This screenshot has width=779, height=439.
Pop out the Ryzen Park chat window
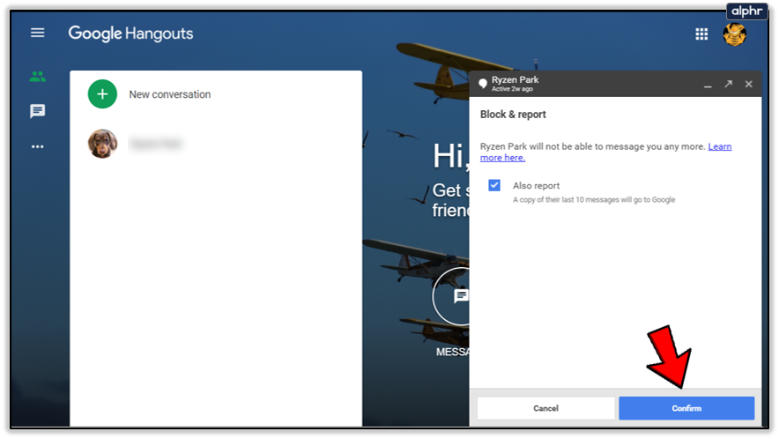pos(728,84)
